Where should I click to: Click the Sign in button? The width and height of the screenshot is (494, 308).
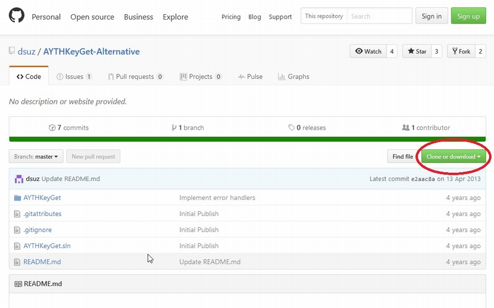(432, 16)
